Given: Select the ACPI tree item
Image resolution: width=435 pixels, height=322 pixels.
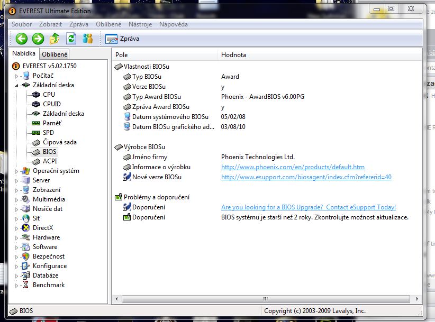Looking at the screenshot, I should [50, 161].
